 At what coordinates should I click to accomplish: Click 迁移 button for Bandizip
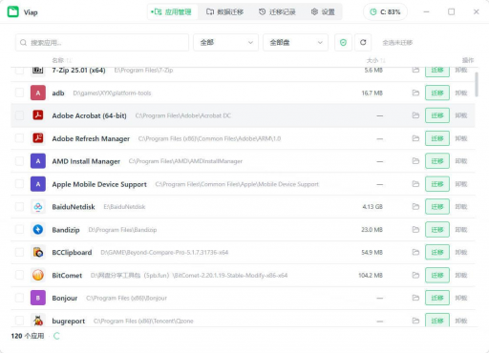pyautogui.click(x=437, y=229)
